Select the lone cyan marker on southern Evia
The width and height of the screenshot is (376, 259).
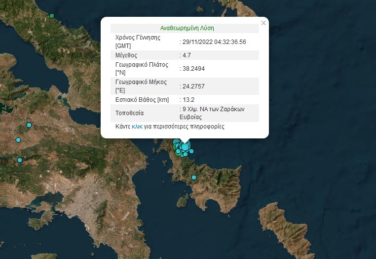click(x=194, y=177)
